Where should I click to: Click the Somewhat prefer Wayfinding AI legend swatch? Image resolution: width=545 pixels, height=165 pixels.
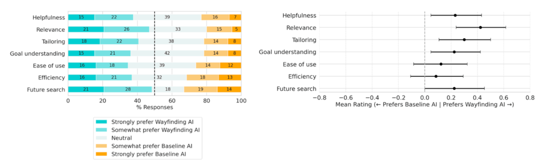click(x=101, y=130)
